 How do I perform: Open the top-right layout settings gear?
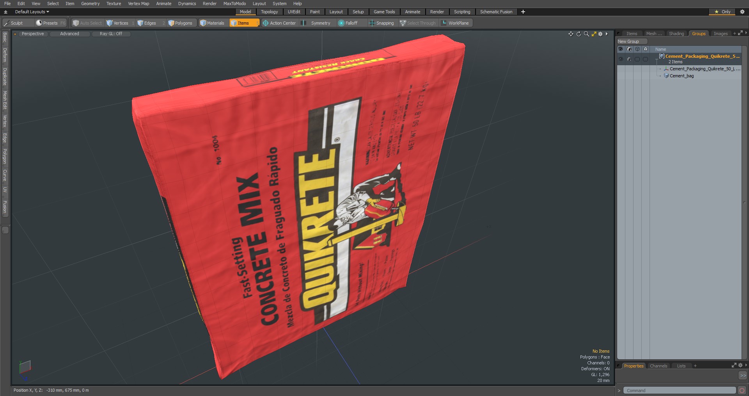742,12
